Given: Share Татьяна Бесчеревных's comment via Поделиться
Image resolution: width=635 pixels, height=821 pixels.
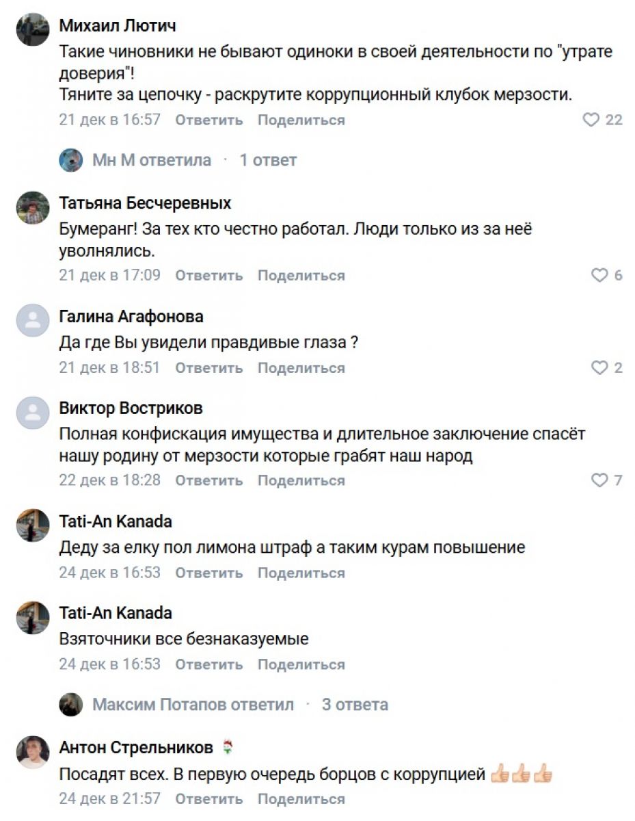Looking at the screenshot, I should coord(301,276).
